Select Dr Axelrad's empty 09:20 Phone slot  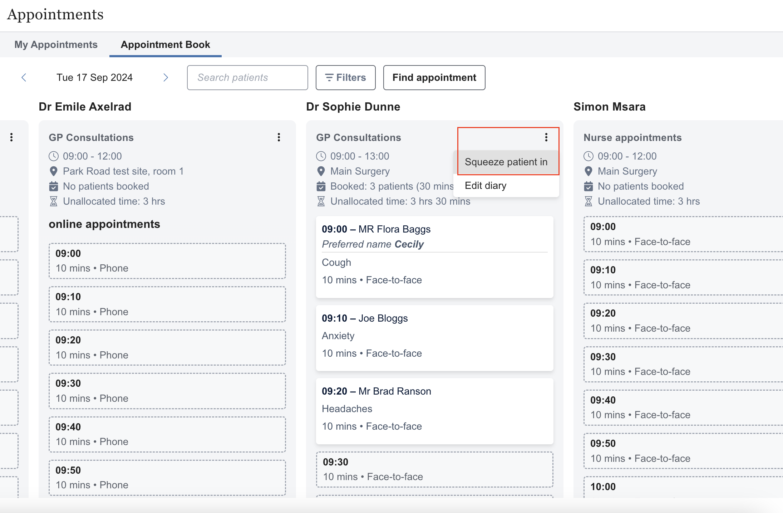pyautogui.click(x=167, y=347)
